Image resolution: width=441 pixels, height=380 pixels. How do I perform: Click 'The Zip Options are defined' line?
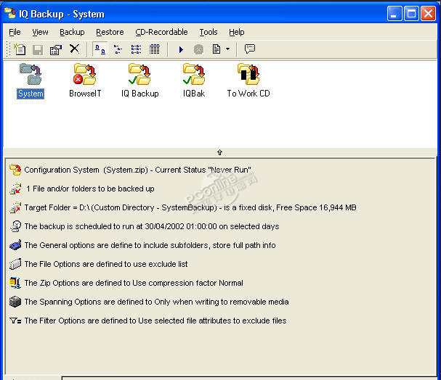(134, 283)
